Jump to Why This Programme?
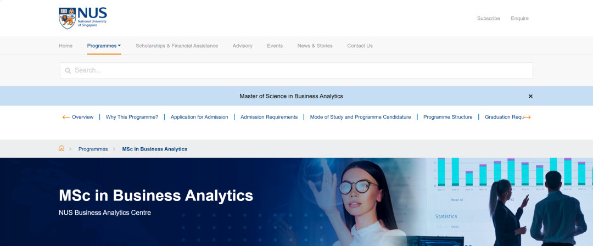This screenshot has width=593, height=246. (132, 117)
